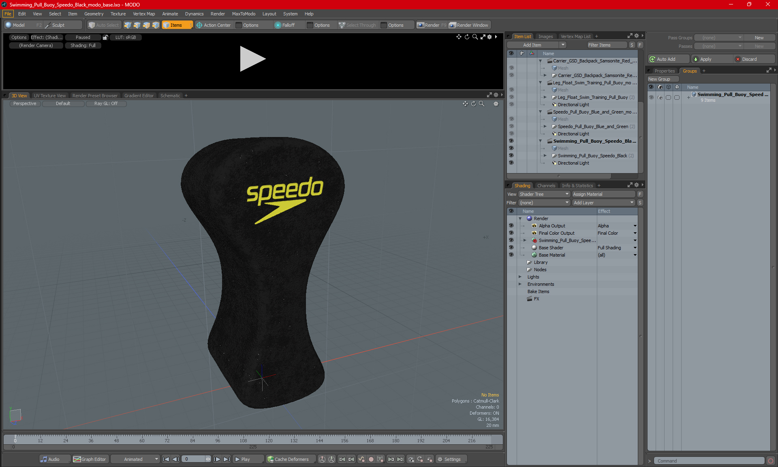Open the Animated keying dropdown
The height and width of the screenshot is (467, 778).
tap(135, 459)
